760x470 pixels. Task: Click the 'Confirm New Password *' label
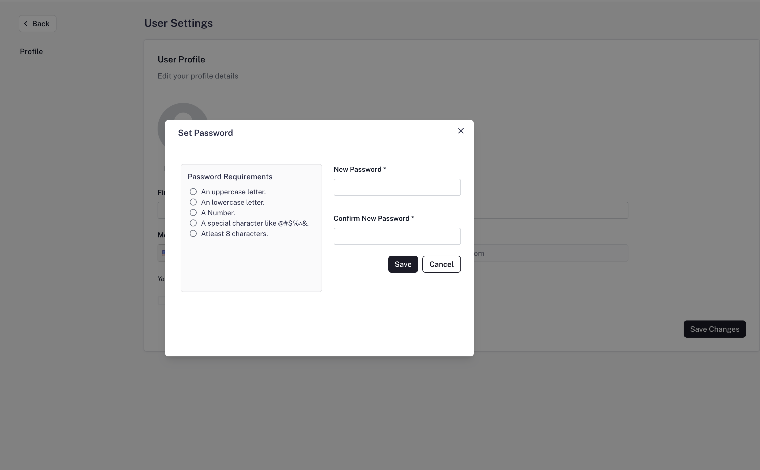click(x=374, y=219)
